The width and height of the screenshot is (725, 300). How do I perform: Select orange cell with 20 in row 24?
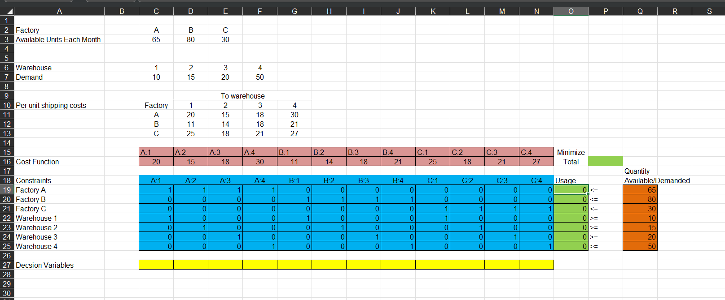tap(640, 237)
